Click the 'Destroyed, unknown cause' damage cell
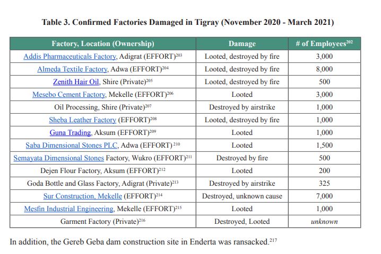The height and width of the screenshot is (254, 381). click(x=242, y=196)
